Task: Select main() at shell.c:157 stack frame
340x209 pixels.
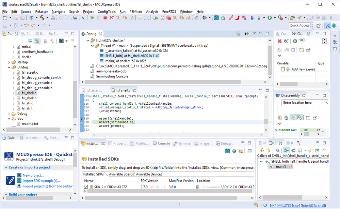Action: point(126,61)
